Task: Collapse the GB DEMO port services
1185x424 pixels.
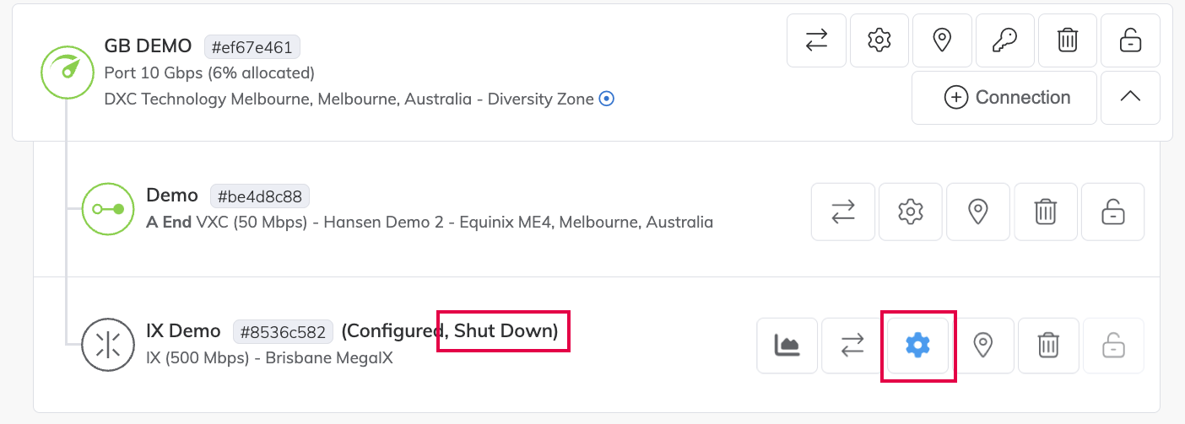Action: [x=1129, y=98]
